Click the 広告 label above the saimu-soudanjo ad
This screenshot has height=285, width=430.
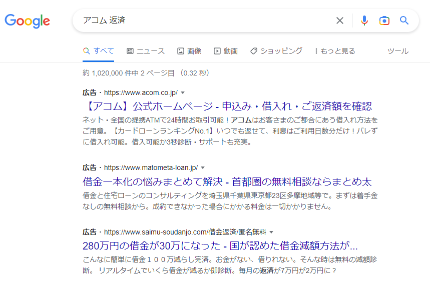click(x=90, y=232)
